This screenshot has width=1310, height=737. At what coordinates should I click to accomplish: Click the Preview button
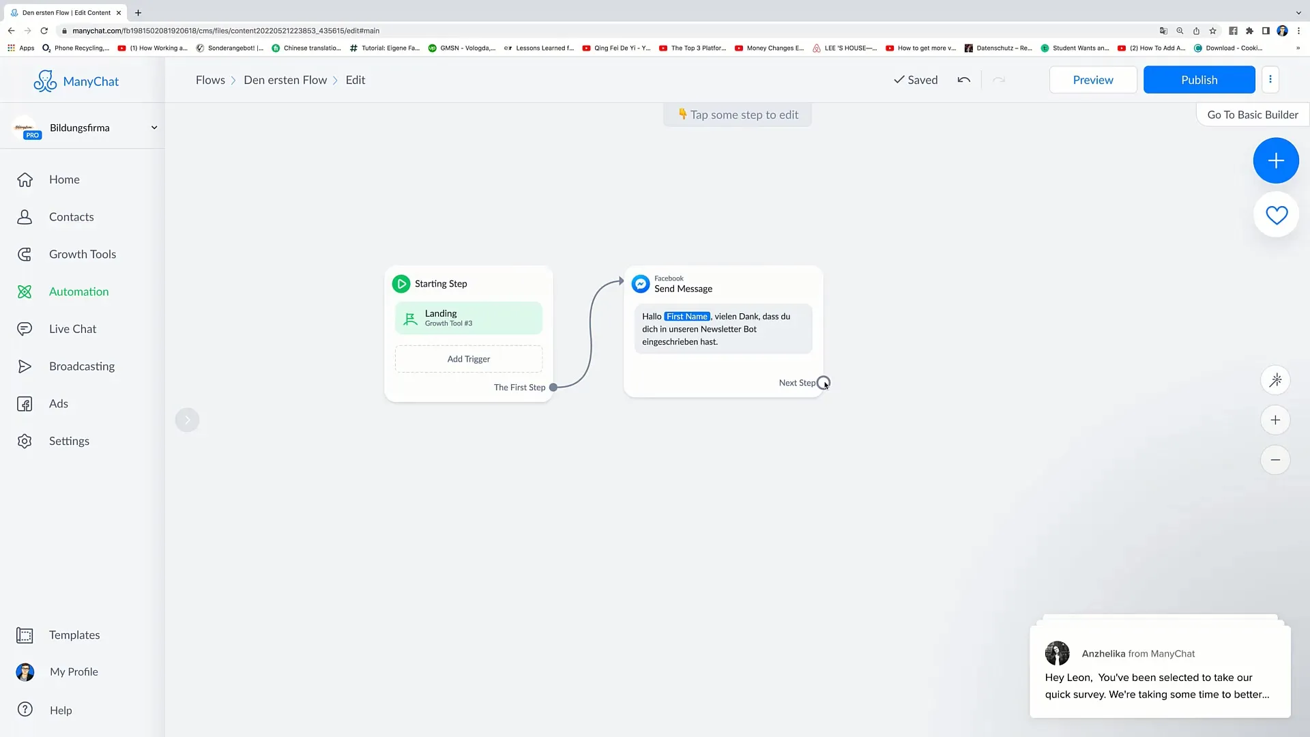click(x=1092, y=79)
